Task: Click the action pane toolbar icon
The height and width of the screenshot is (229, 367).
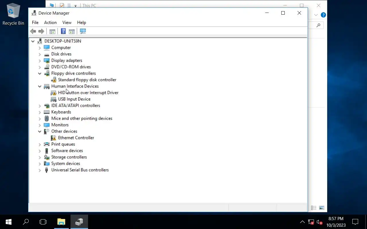Action: (x=72, y=31)
